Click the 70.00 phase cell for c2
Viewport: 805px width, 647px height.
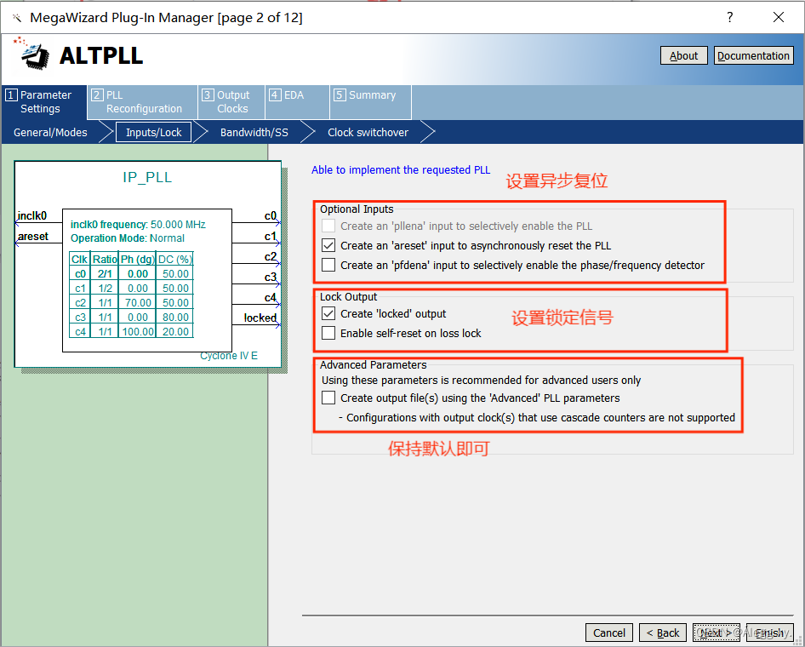[x=138, y=302]
